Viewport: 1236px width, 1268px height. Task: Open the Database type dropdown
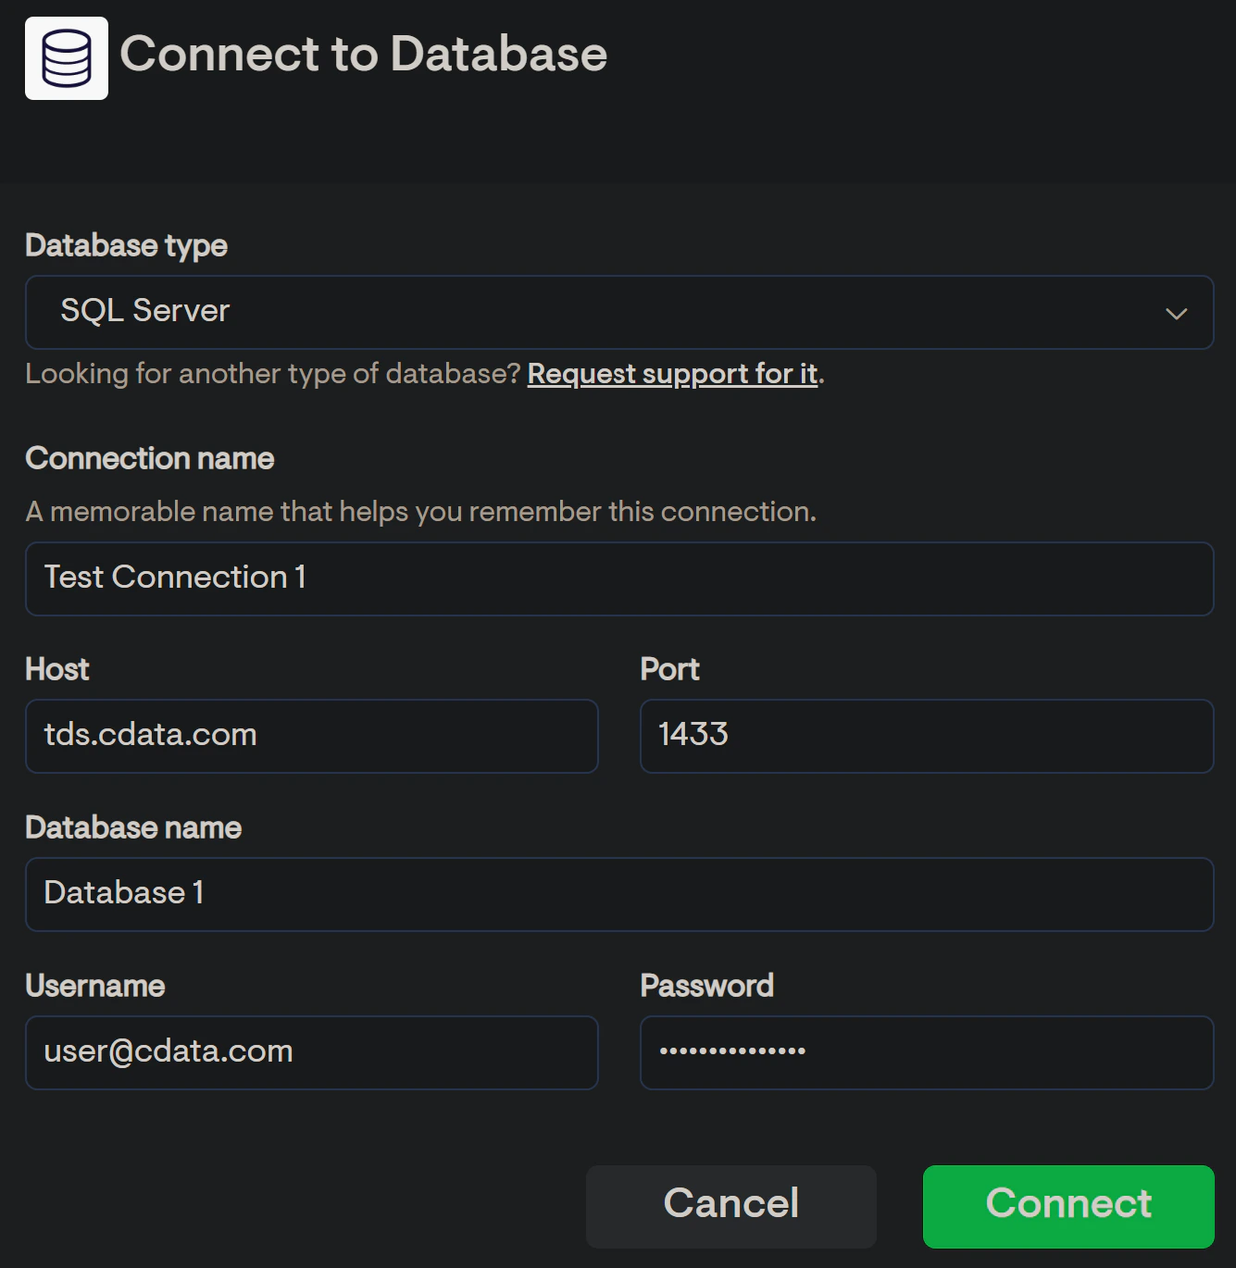click(x=618, y=312)
